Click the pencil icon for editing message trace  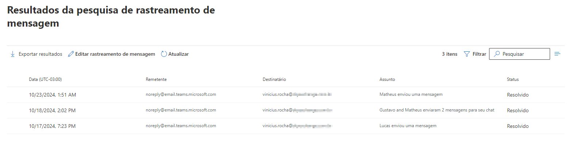pyautogui.click(x=71, y=54)
